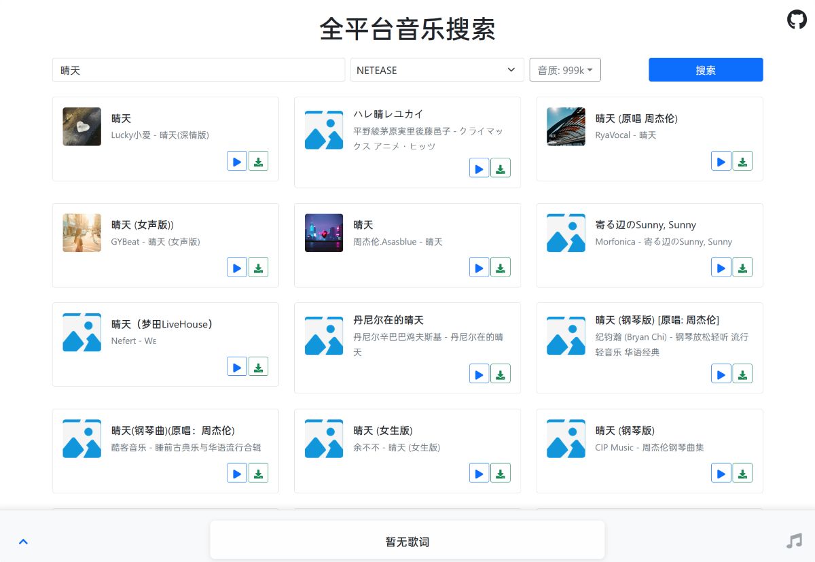Click subtitle CIP Music - 周杰伦钢琴曲集

(x=649, y=448)
